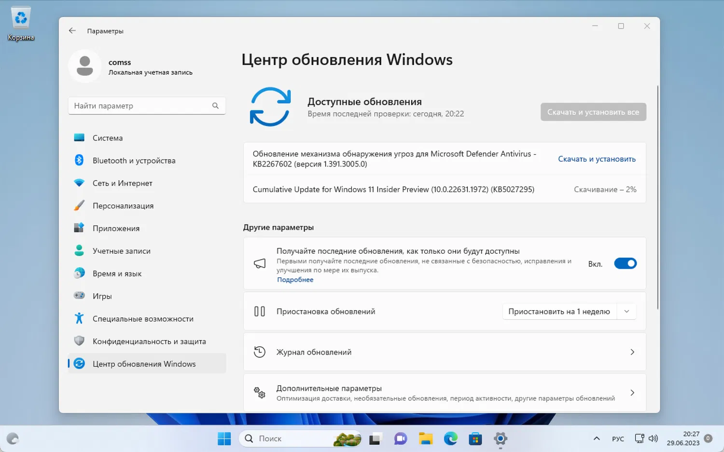Open the Chat app from taskbar
This screenshot has width=724, height=452.
(x=401, y=438)
